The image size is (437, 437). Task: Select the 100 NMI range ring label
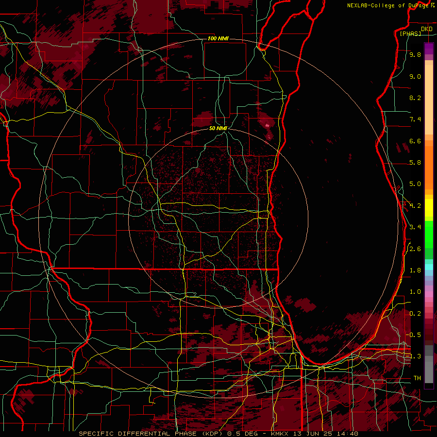click(218, 38)
